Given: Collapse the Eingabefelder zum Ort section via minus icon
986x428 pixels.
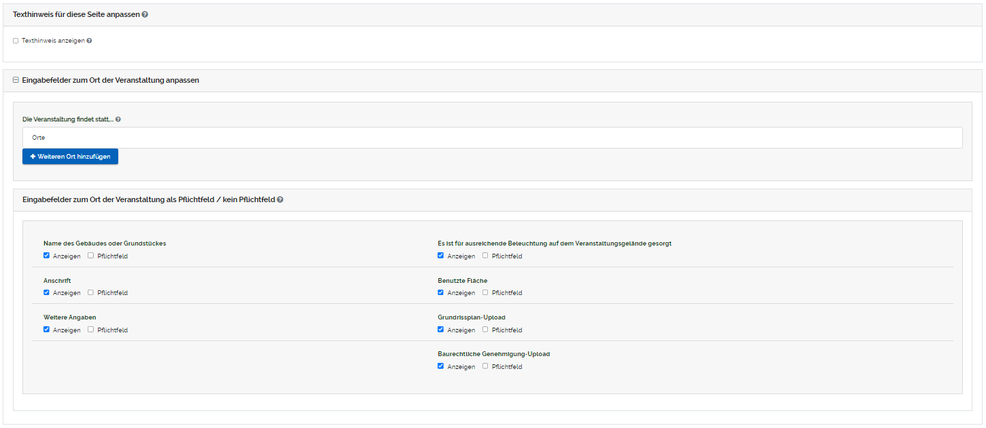Looking at the screenshot, I should click(x=16, y=80).
